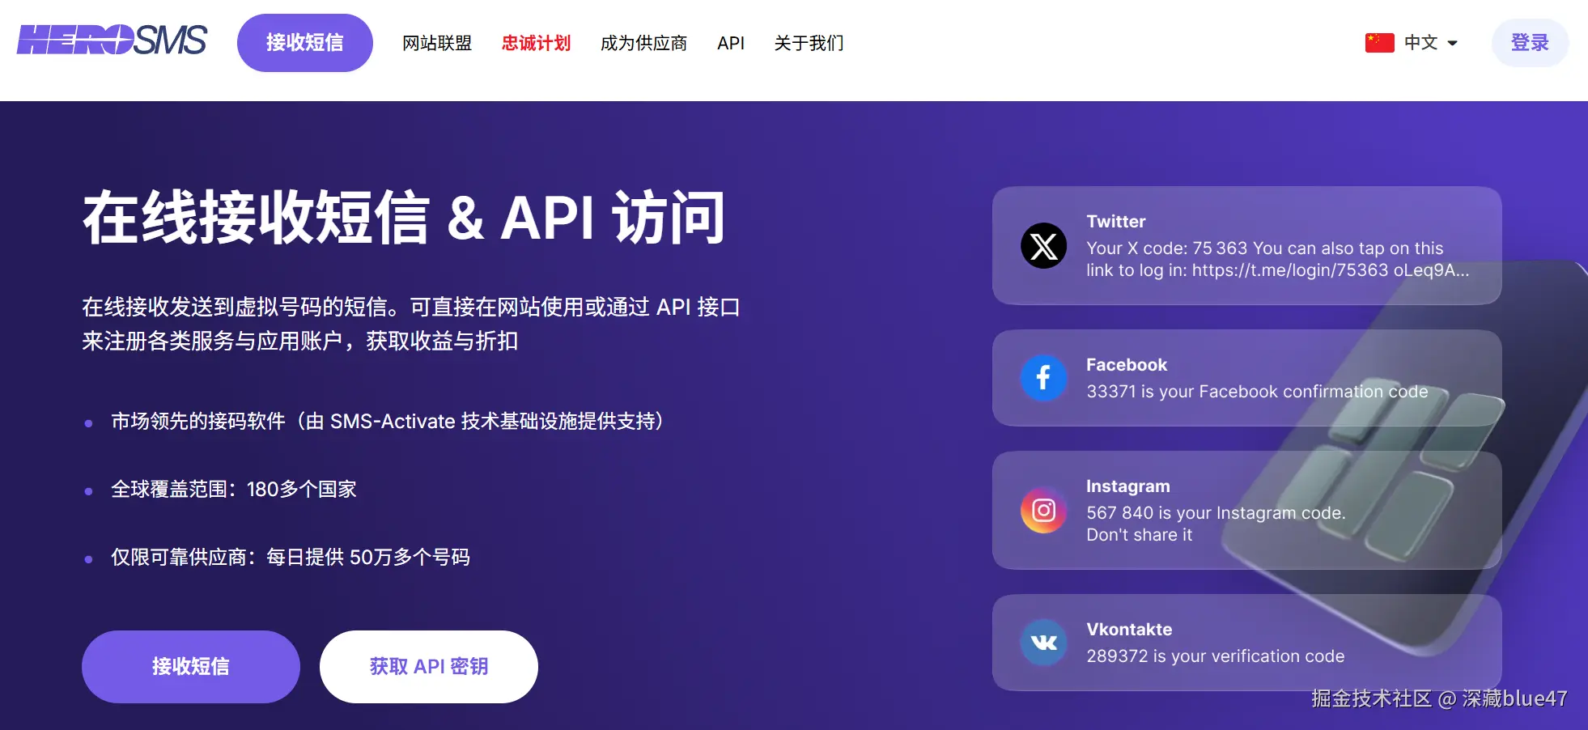Open the API navigation link
This screenshot has width=1588, height=730.
pyautogui.click(x=731, y=43)
